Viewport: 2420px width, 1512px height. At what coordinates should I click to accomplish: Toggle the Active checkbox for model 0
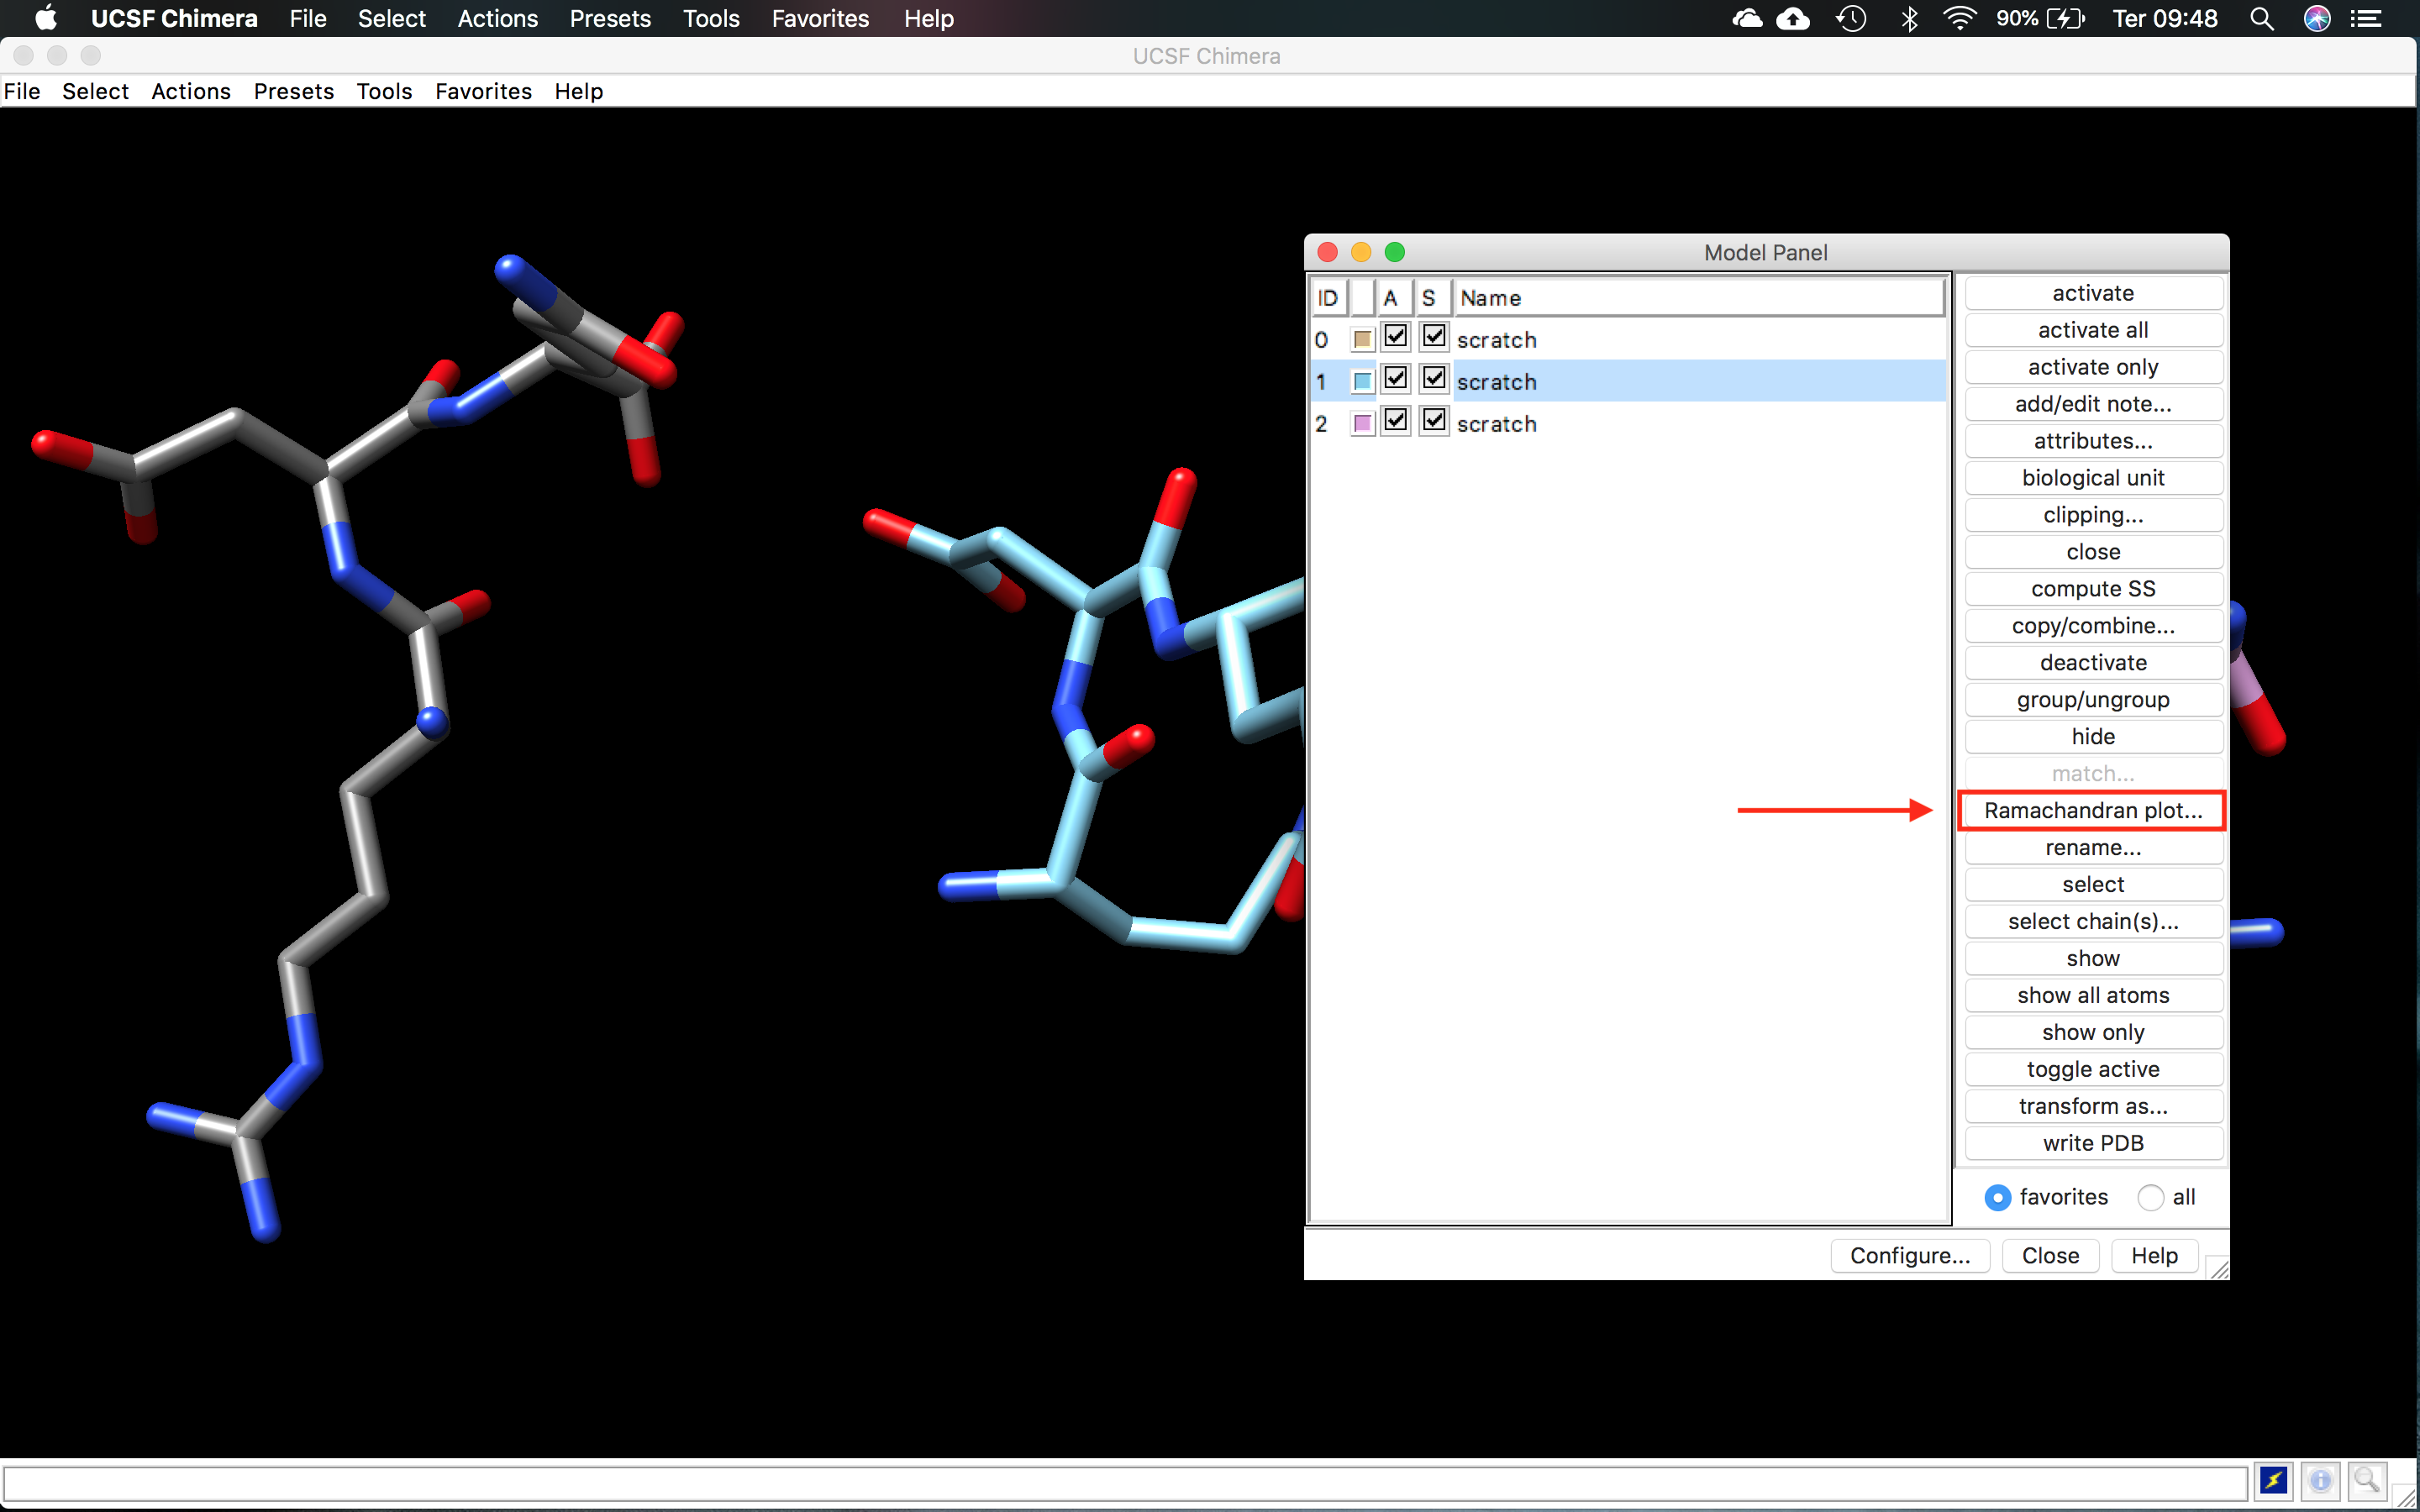click(x=1395, y=336)
